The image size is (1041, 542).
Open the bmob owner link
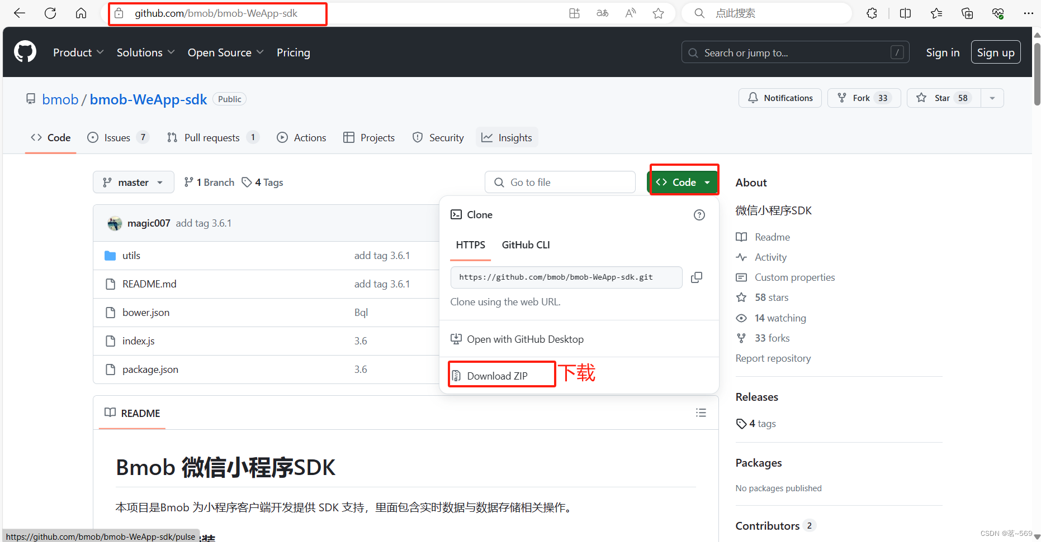tap(60, 100)
